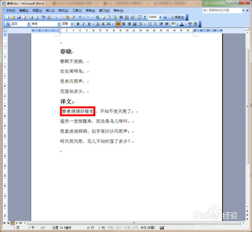Open the zoom level dropdown at 100%
This screenshot has width=252, height=232.
click(161, 17)
